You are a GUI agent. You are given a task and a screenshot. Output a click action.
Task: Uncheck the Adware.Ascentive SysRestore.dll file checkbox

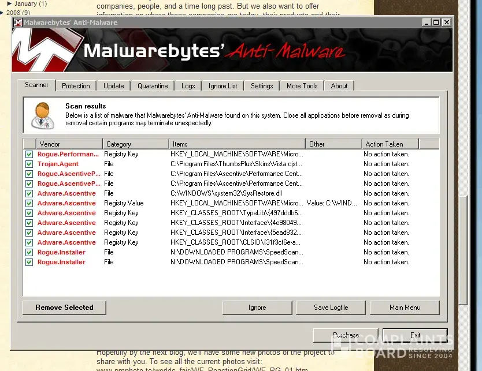[x=29, y=194]
